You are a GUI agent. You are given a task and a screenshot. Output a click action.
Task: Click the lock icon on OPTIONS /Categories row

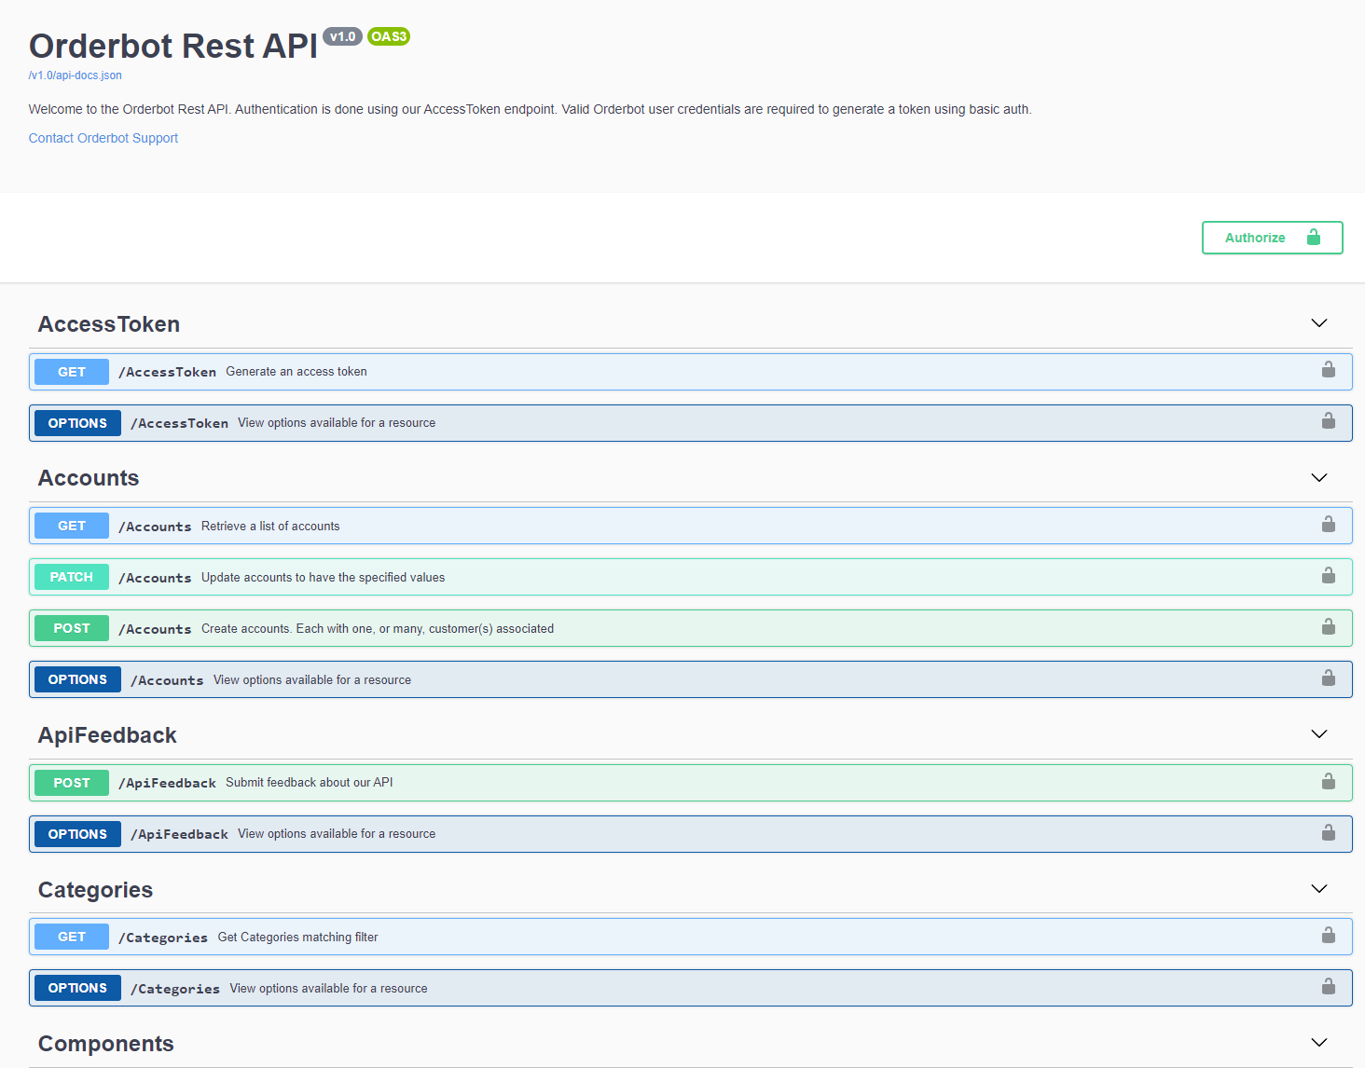click(x=1328, y=987)
